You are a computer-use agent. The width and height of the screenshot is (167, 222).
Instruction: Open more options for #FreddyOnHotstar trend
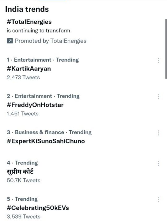pyautogui.click(x=159, y=96)
